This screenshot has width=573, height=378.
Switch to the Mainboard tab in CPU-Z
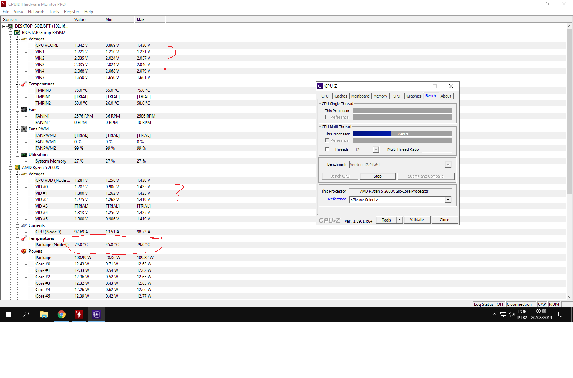(x=360, y=96)
